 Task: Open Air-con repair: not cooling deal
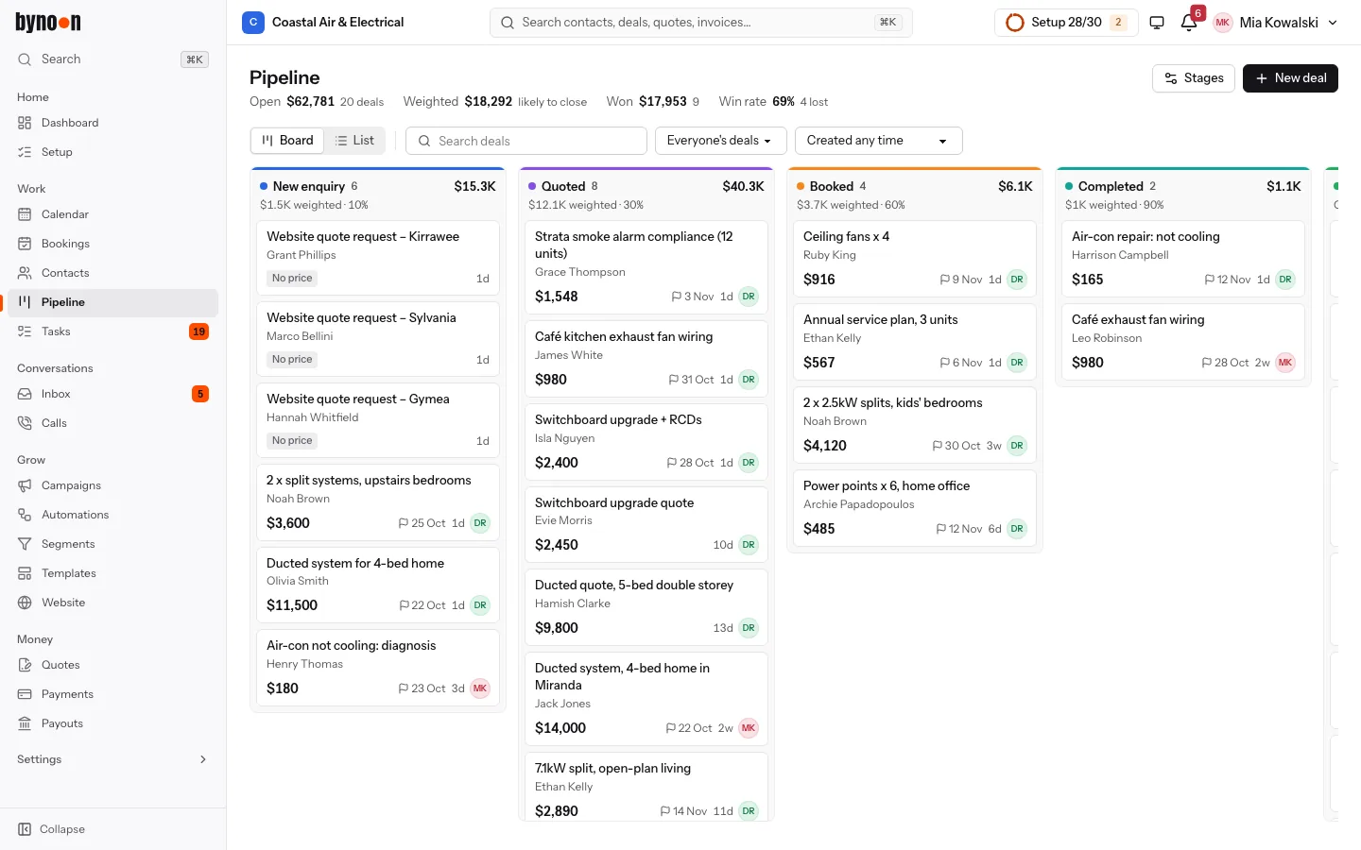[1183, 258]
